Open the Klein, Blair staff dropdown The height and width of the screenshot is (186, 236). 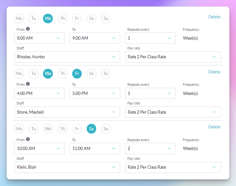click(67, 167)
